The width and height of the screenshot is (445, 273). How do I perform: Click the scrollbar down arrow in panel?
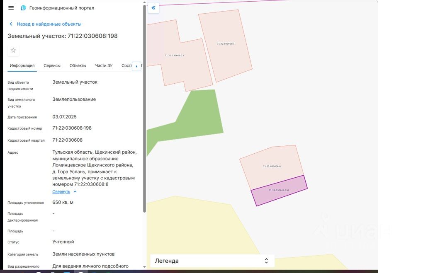point(144,267)
